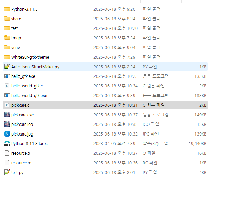
Task: Click the Python-3.11.3 folder icon
Action: pos(7,9)
